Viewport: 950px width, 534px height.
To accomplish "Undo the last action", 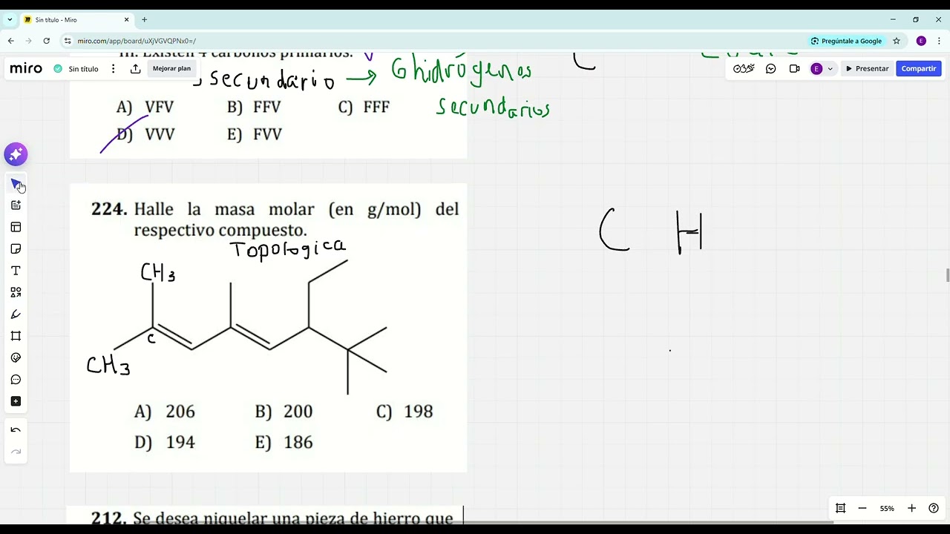I will (x=16, y=430).
